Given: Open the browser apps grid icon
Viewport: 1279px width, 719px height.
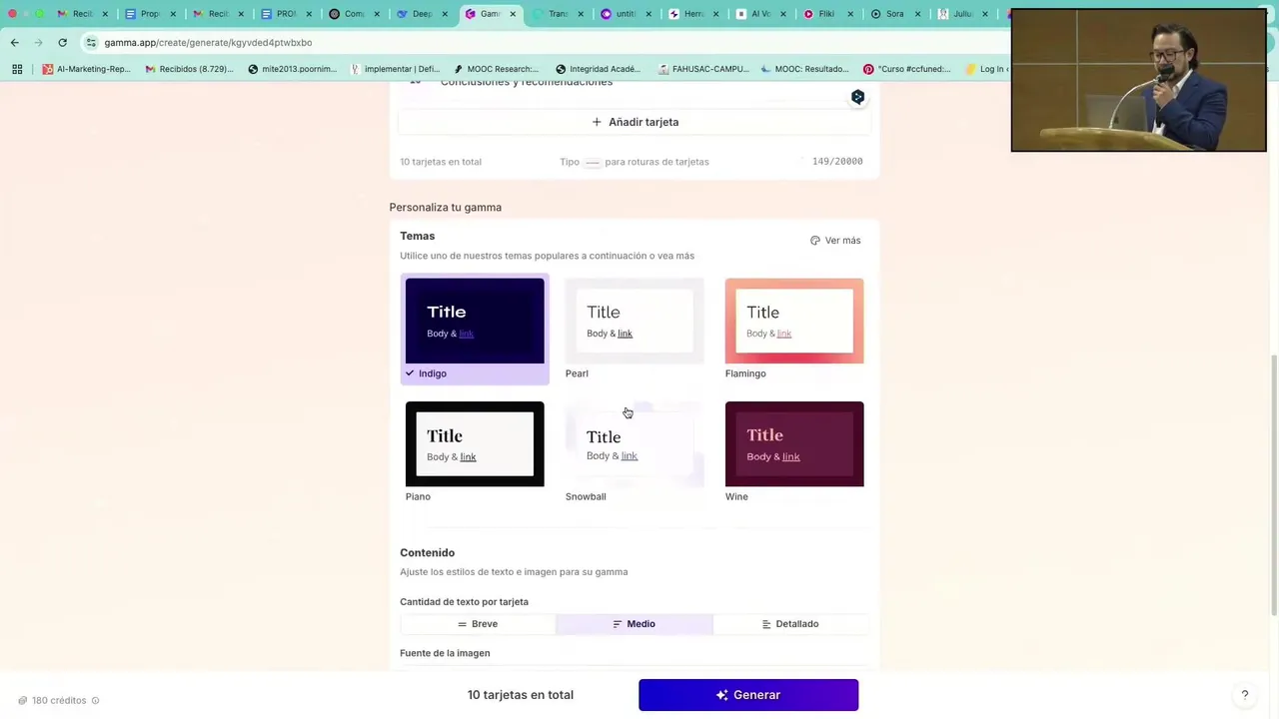Looking at the screenshot, I should tap(17, 69).
